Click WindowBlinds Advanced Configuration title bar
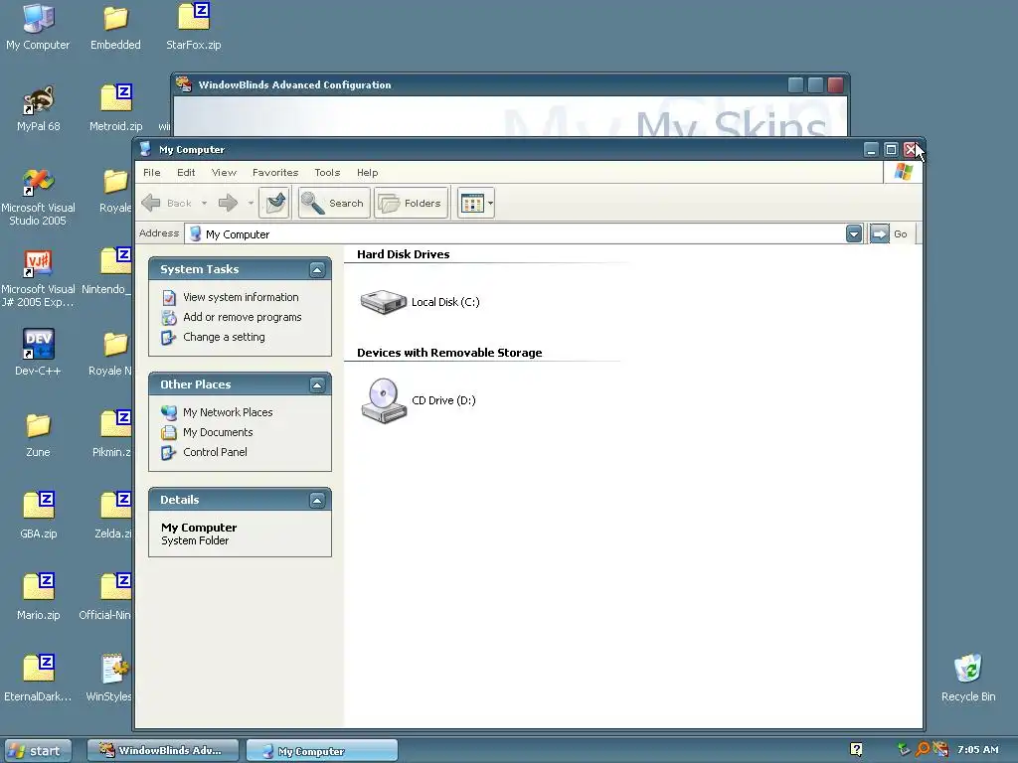Screen dimensions: 1018x763 (480, 85)
